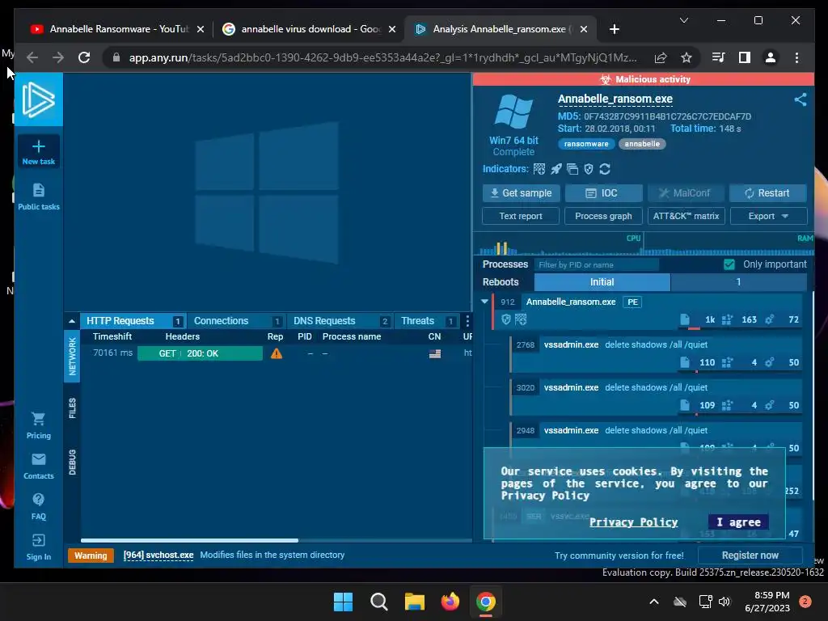Open Chrome tab search chevron
Image resolution: width=828 pixels, height=621 pixels.
coord(684,20)
